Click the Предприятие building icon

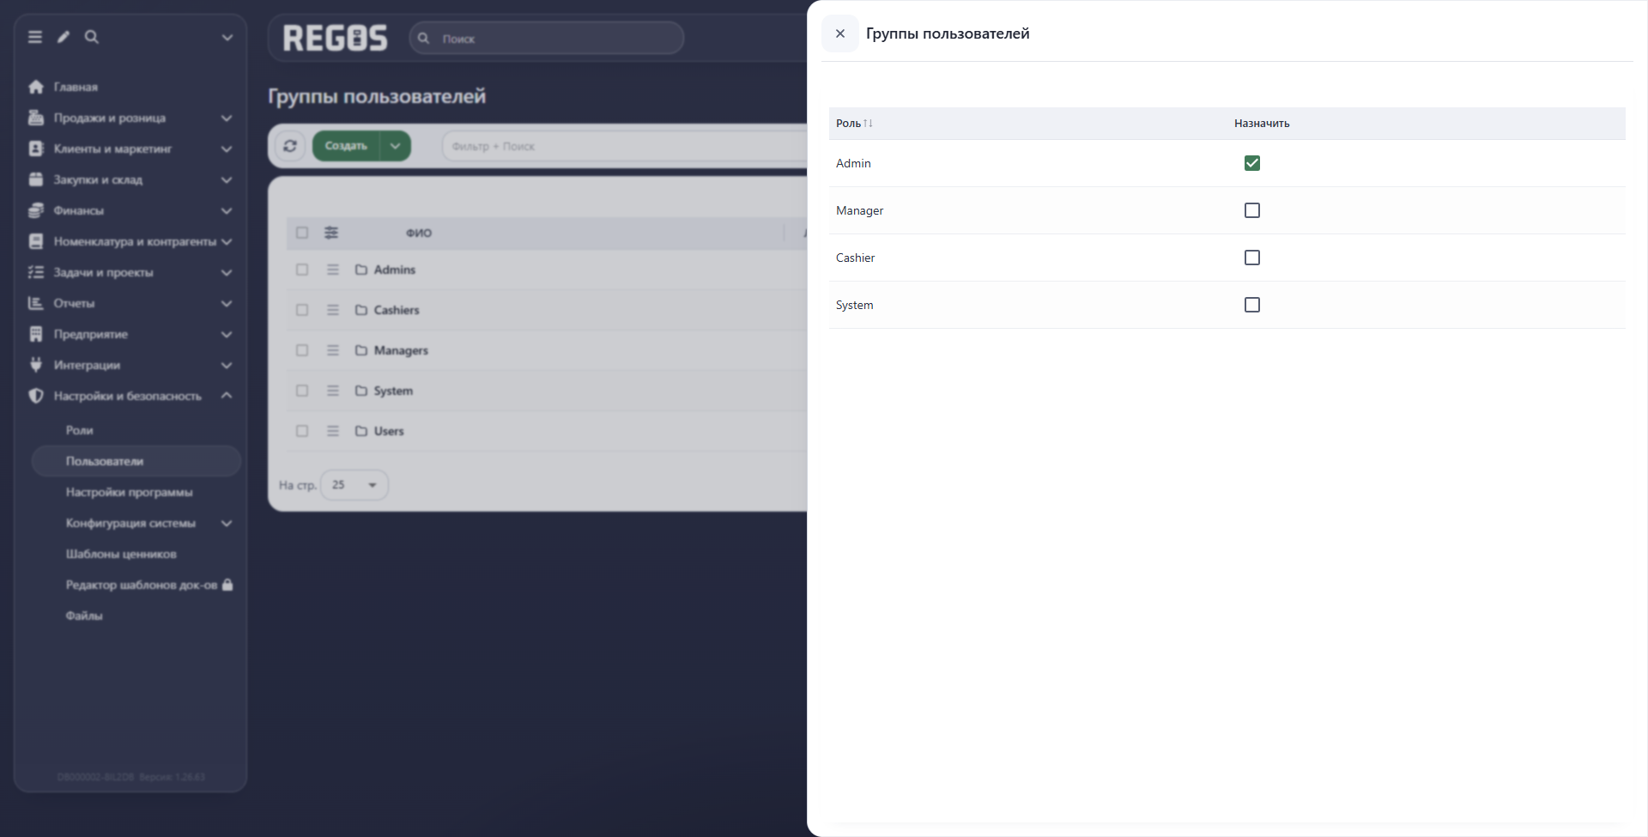(x=36, y=334)
